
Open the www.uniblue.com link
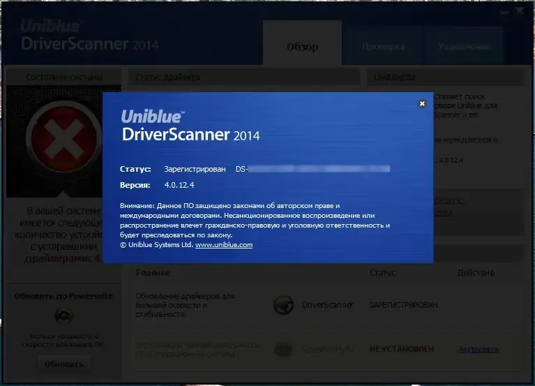tap(224, 245)
